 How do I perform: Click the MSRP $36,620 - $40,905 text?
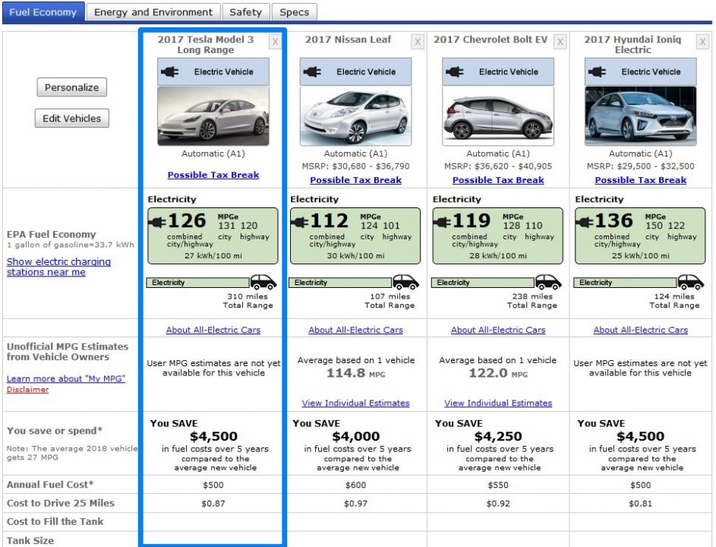click(498, 166)
